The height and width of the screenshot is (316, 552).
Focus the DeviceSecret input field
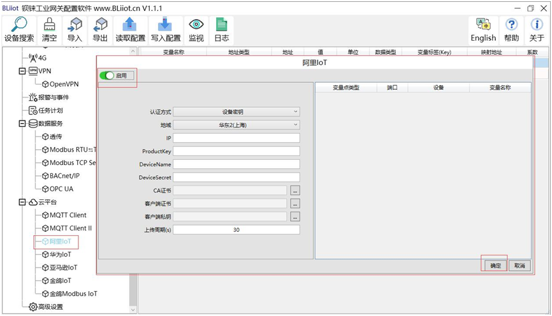coord(236,177)
